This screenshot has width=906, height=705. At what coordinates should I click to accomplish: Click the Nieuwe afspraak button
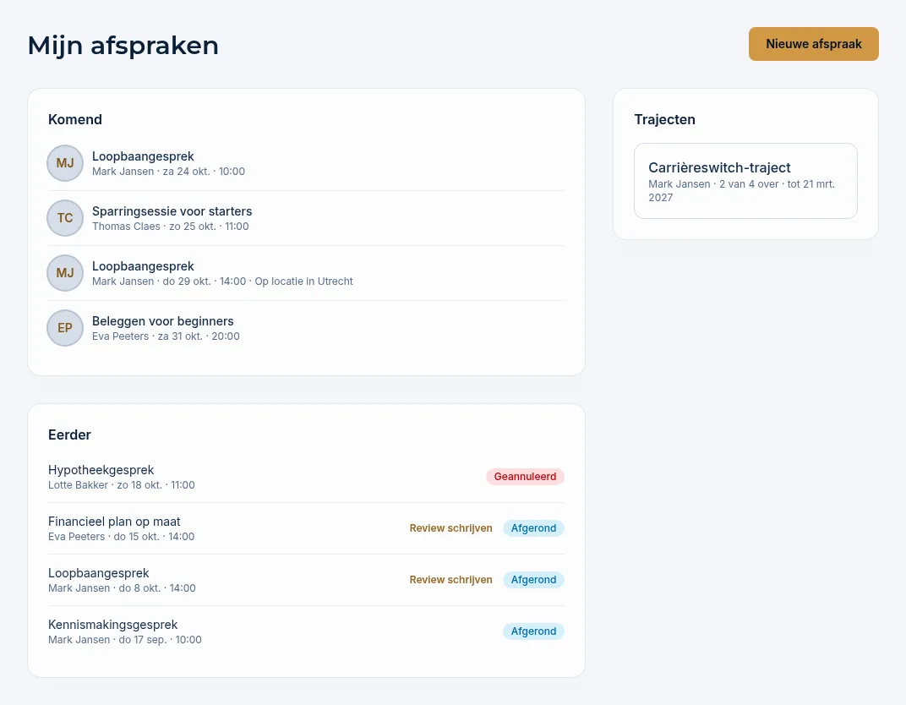[814, 44]
